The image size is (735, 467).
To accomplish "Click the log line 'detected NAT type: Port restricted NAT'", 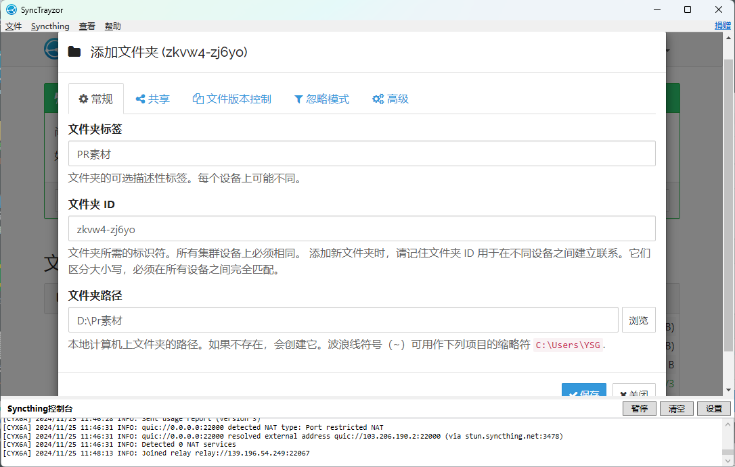I will (193, 427).
